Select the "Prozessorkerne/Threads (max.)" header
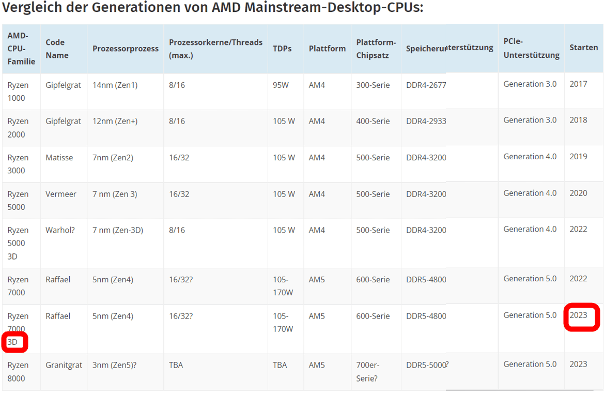 pyautogui.click(x=215, y=49)
